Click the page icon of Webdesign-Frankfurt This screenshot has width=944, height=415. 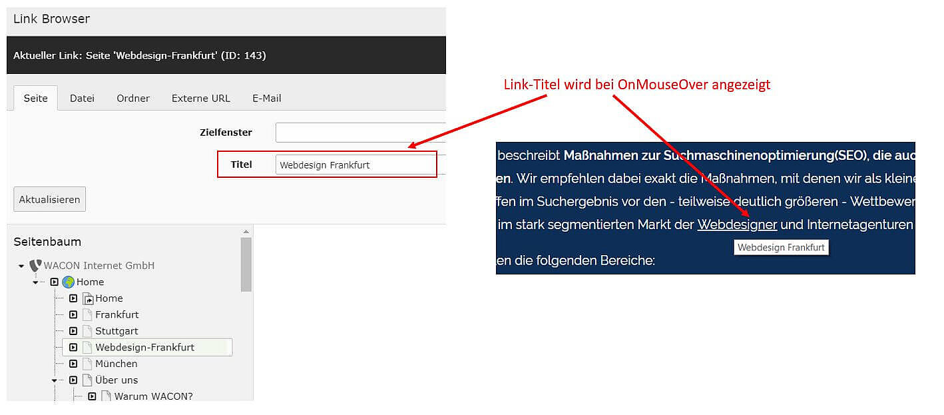point(87,347)
